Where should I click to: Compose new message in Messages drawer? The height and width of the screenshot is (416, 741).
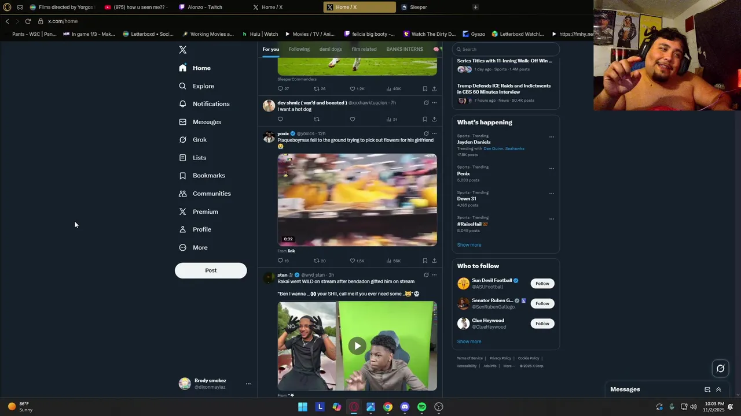point(707,389)
